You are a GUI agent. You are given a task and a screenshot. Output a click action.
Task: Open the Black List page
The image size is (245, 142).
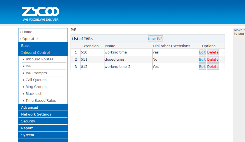click(34, 94)
